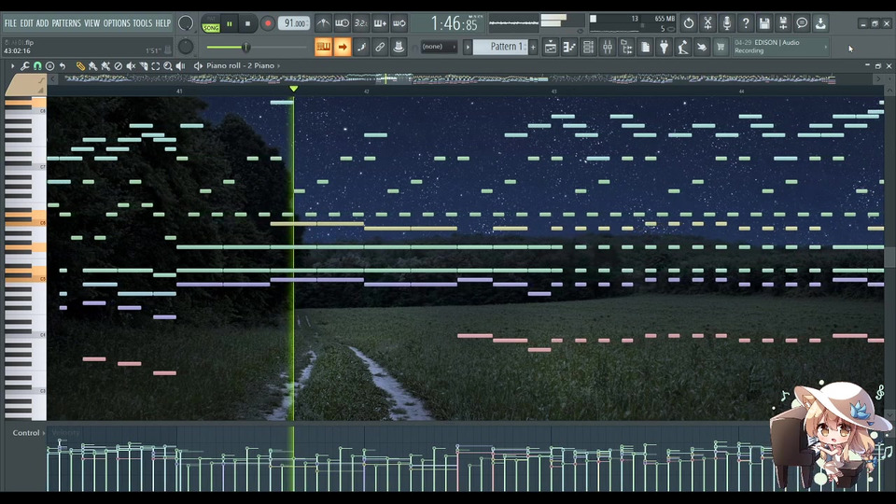Viewport: 896px width, 504px height.
Task: Stop playback with the stop button
Action: tap(247, 24)
